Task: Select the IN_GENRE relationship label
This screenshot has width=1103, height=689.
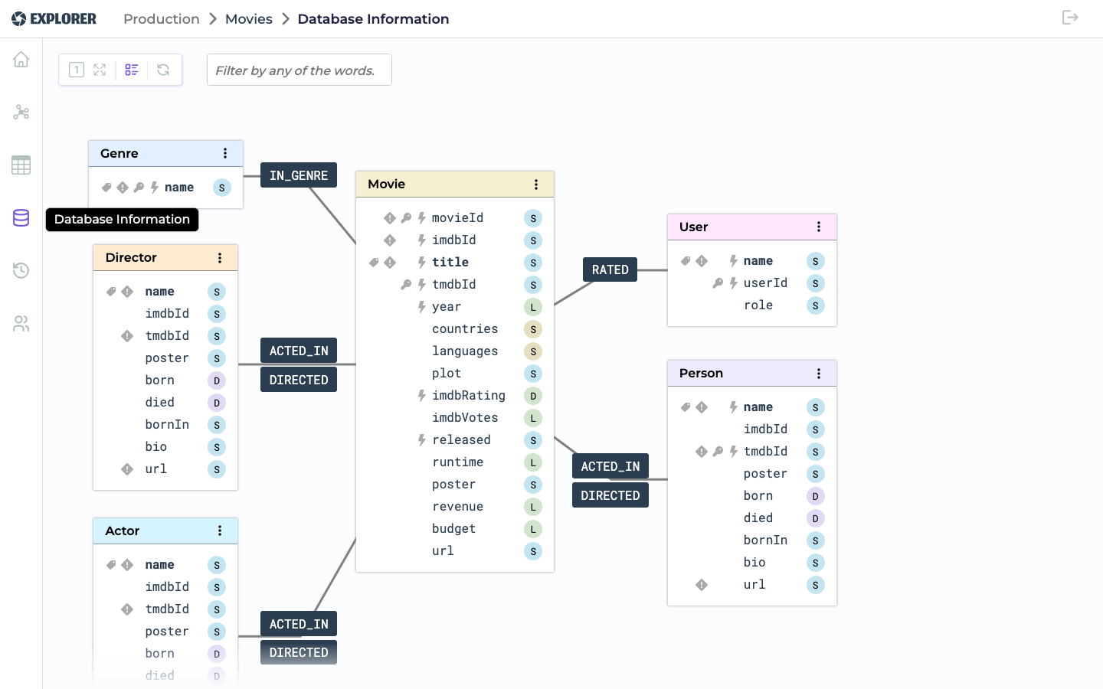Action: tap(299, 175)
